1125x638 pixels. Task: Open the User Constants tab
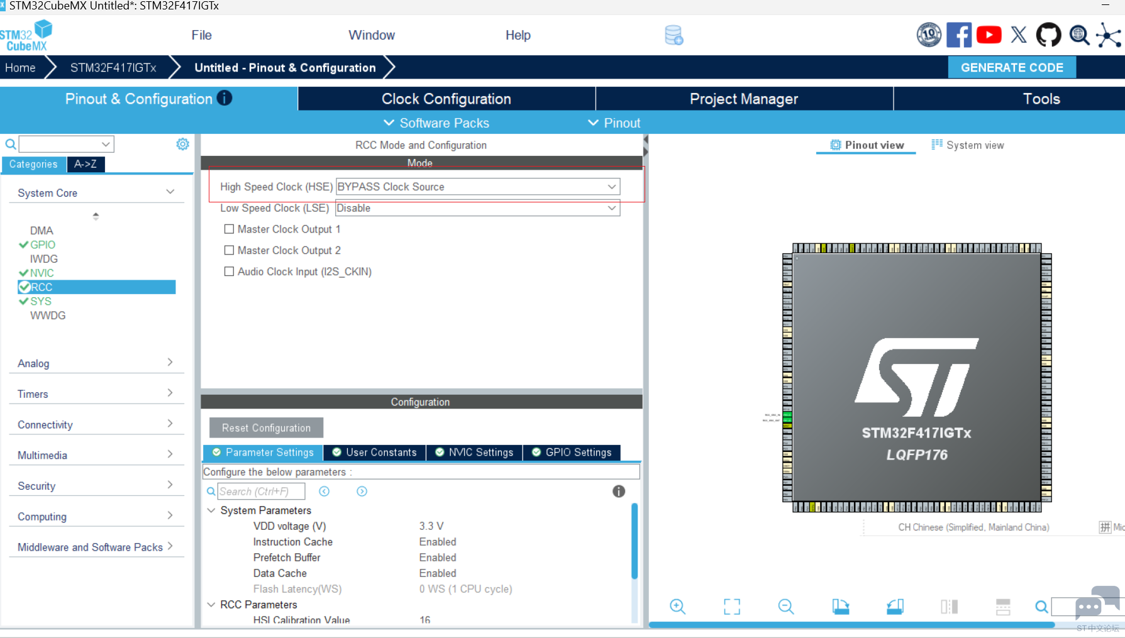(374, 453)
